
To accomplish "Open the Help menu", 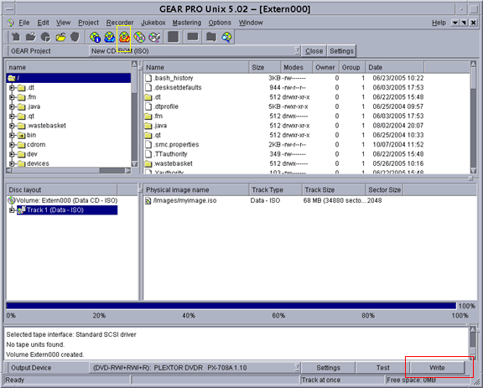I will tap(439, 23).
